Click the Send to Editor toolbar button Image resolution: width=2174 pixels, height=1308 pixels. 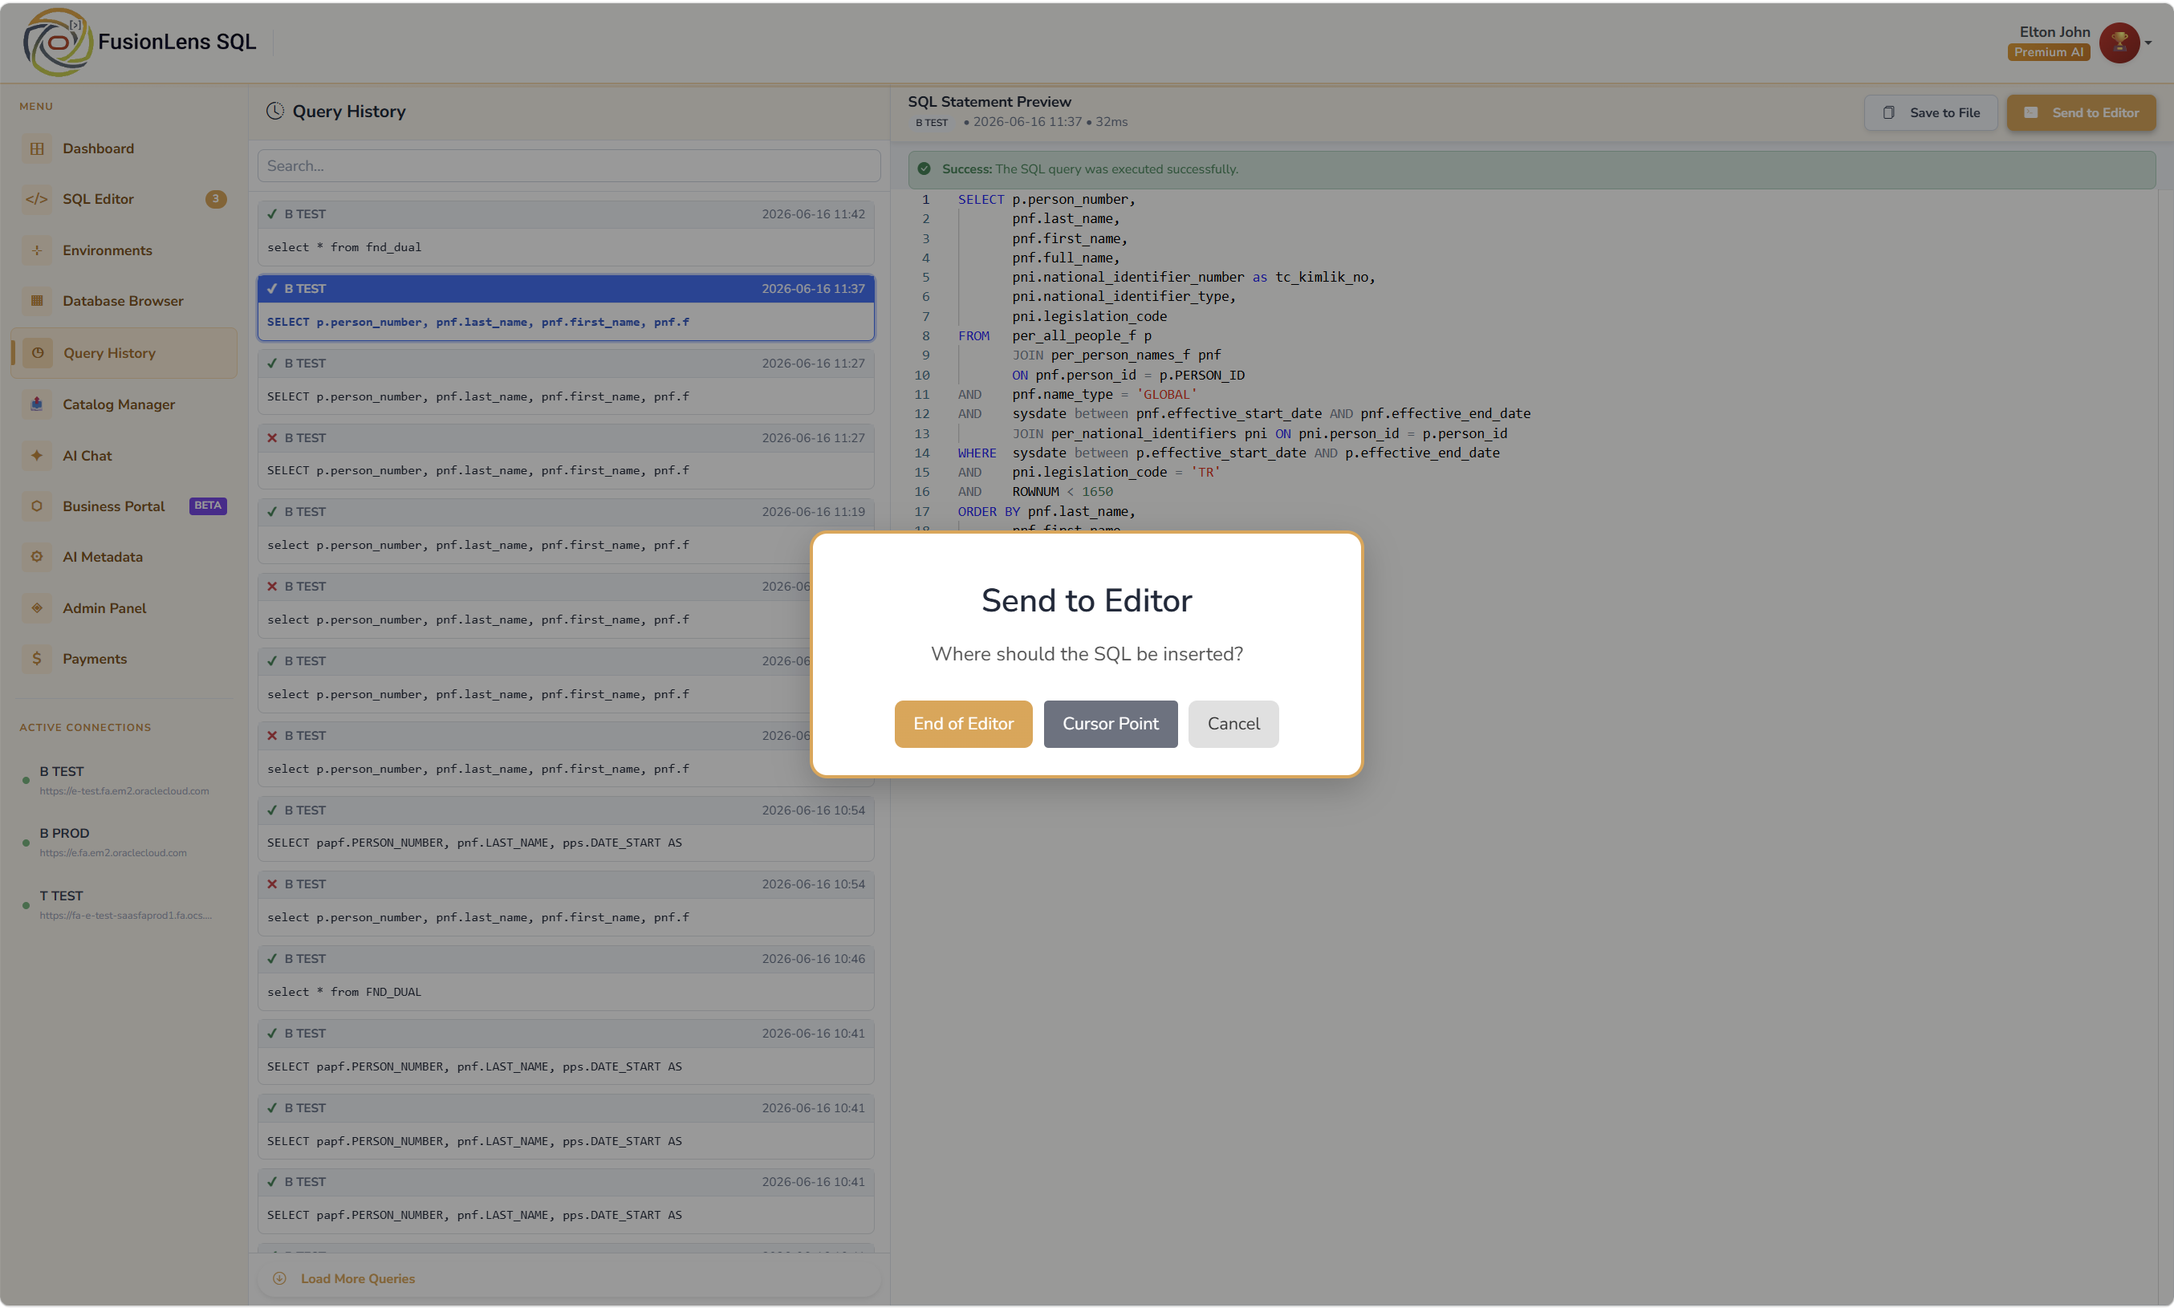[x=2082, y=113]
